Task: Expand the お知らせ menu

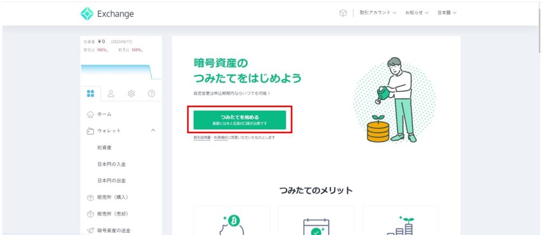Action: 417,12
